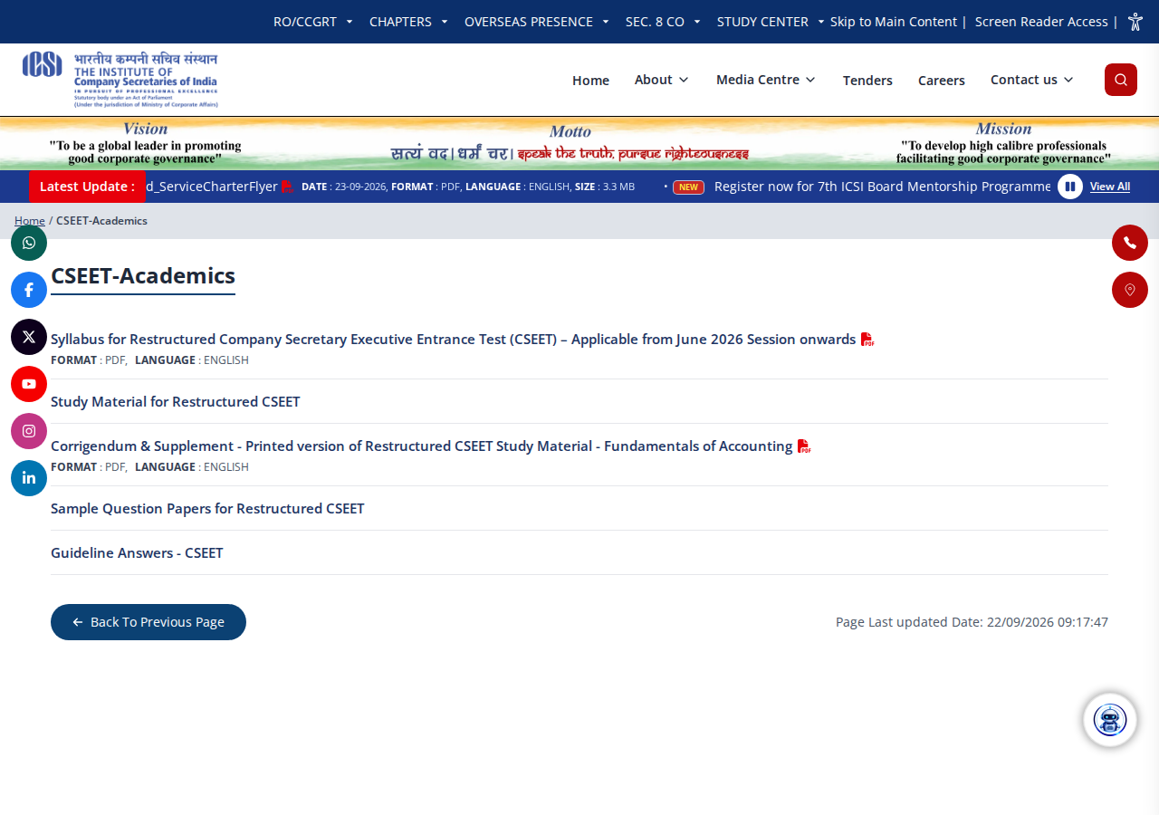This screenshot has width=1159, height=815.
Task: Pause the Latest Update ticker
Action: tap(1070, 187)
